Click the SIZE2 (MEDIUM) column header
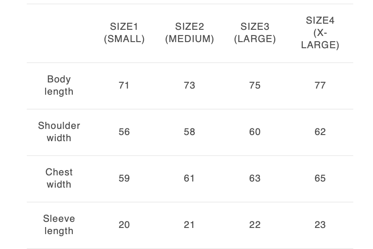 (190, 33)
